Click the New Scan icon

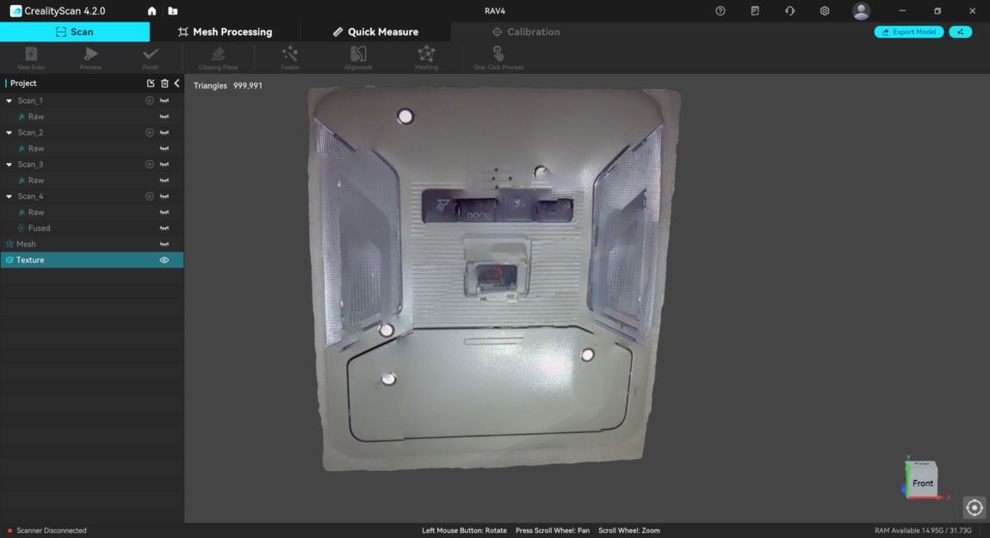31,55
